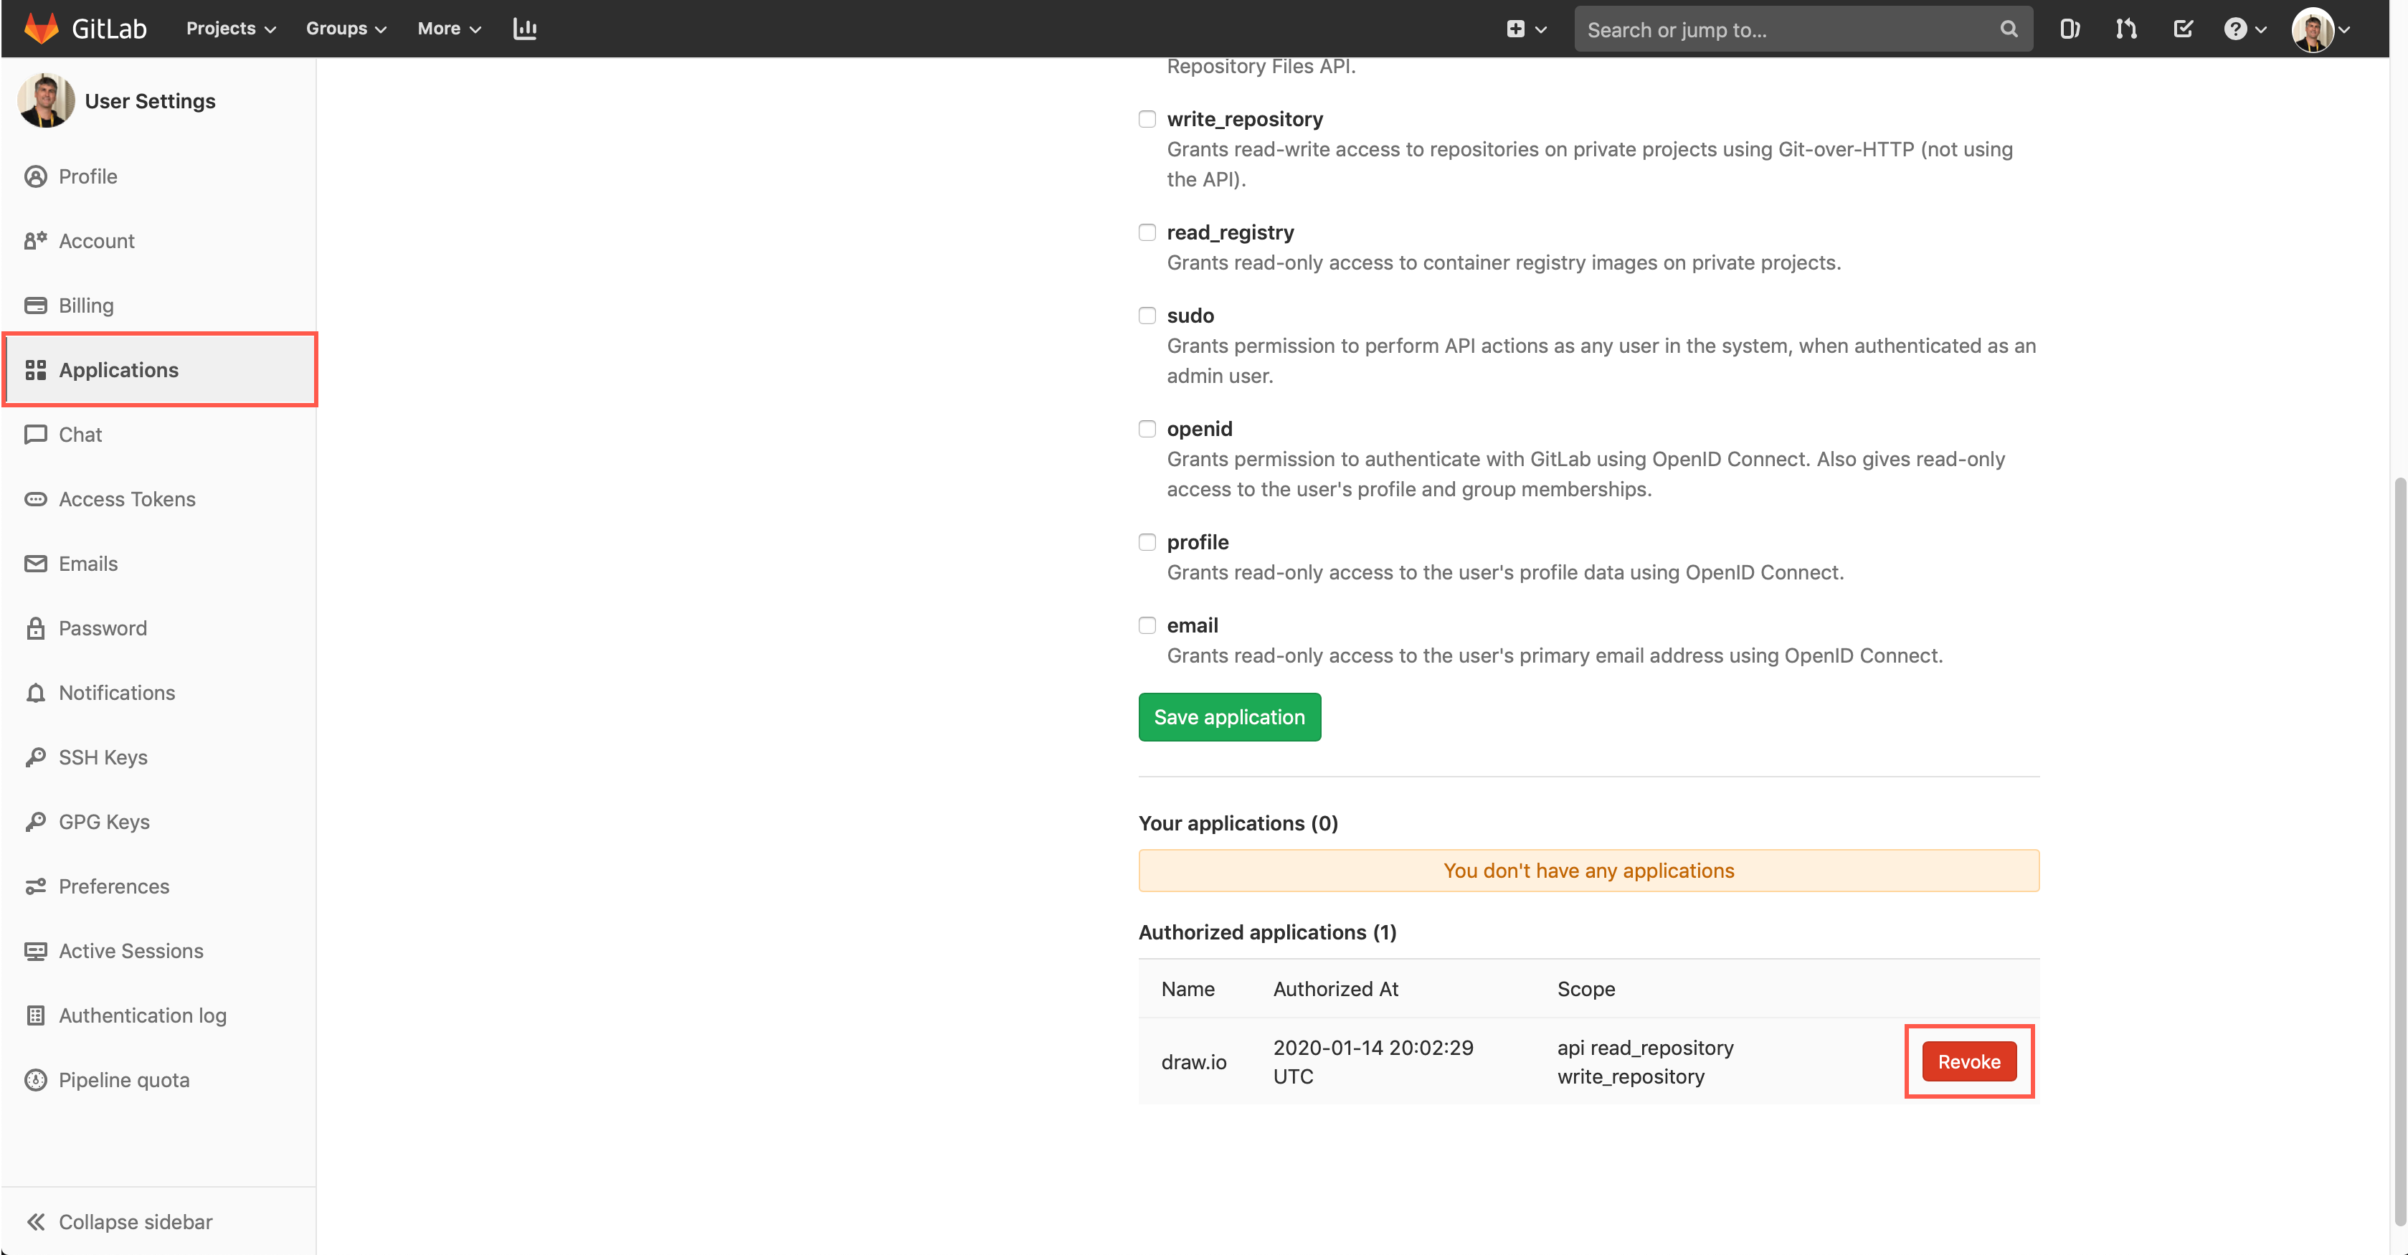Screen dimensions: 2408x1255
Task: Check the read_registry scope
Action: [x=1147, y=232]
